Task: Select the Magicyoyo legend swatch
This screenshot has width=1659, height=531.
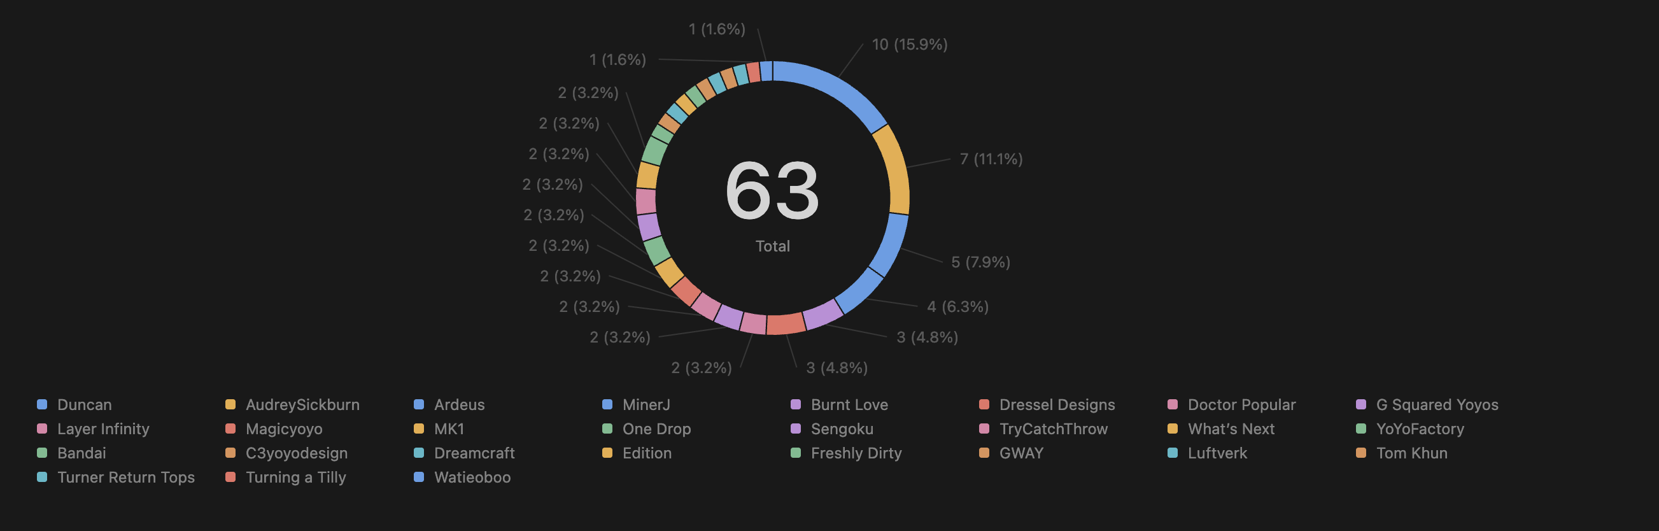Action: point(230,429)
